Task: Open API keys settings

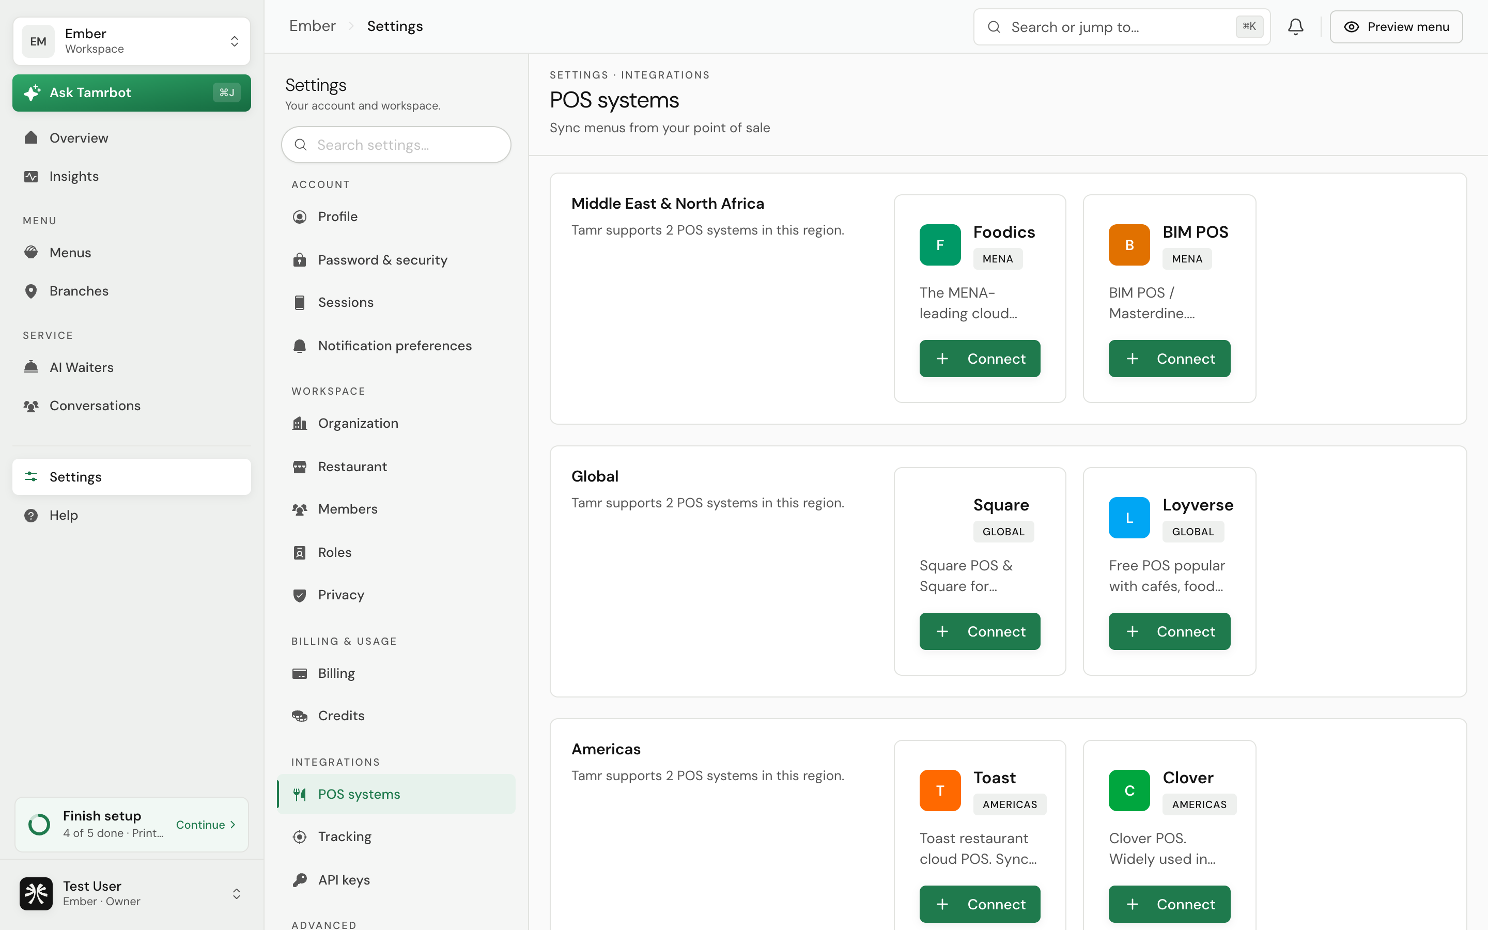Action: click(396, 879)
